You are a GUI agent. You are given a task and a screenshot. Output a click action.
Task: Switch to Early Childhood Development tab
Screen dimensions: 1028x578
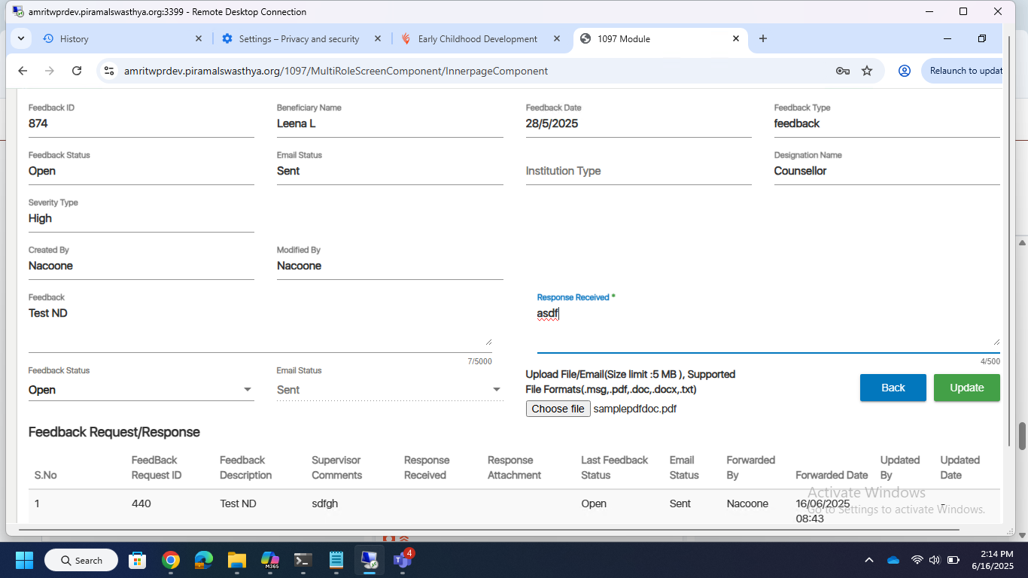pos(480,38)
